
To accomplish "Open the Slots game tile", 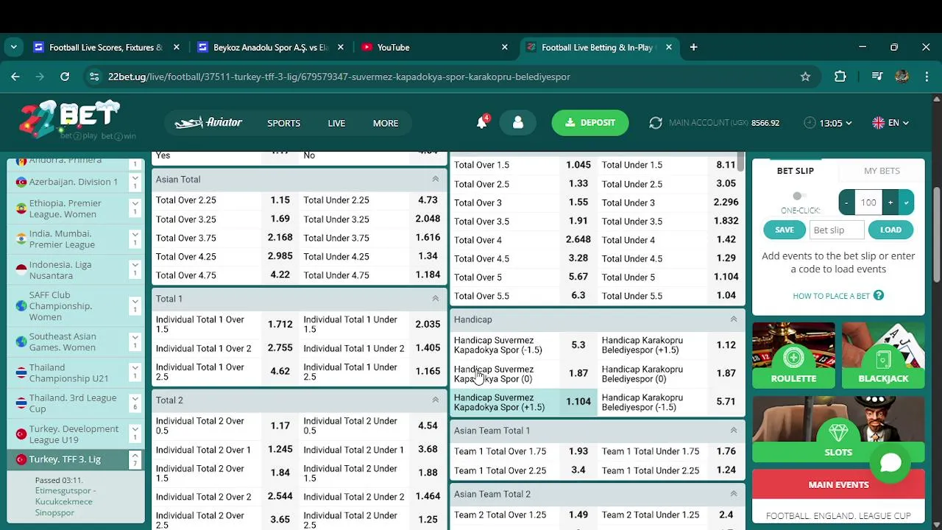I will (x=838, y=429).
